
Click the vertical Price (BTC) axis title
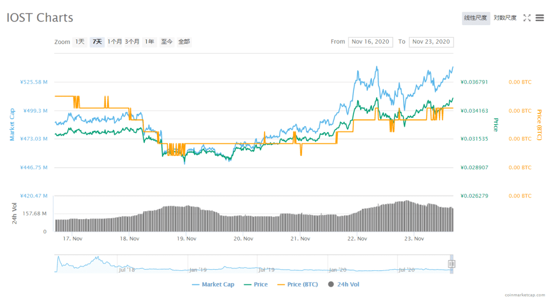pyautogui.click(x=539, y=125)
